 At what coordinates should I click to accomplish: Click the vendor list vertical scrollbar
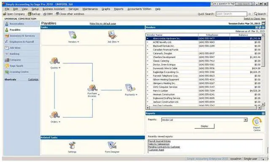click(263, 69)
